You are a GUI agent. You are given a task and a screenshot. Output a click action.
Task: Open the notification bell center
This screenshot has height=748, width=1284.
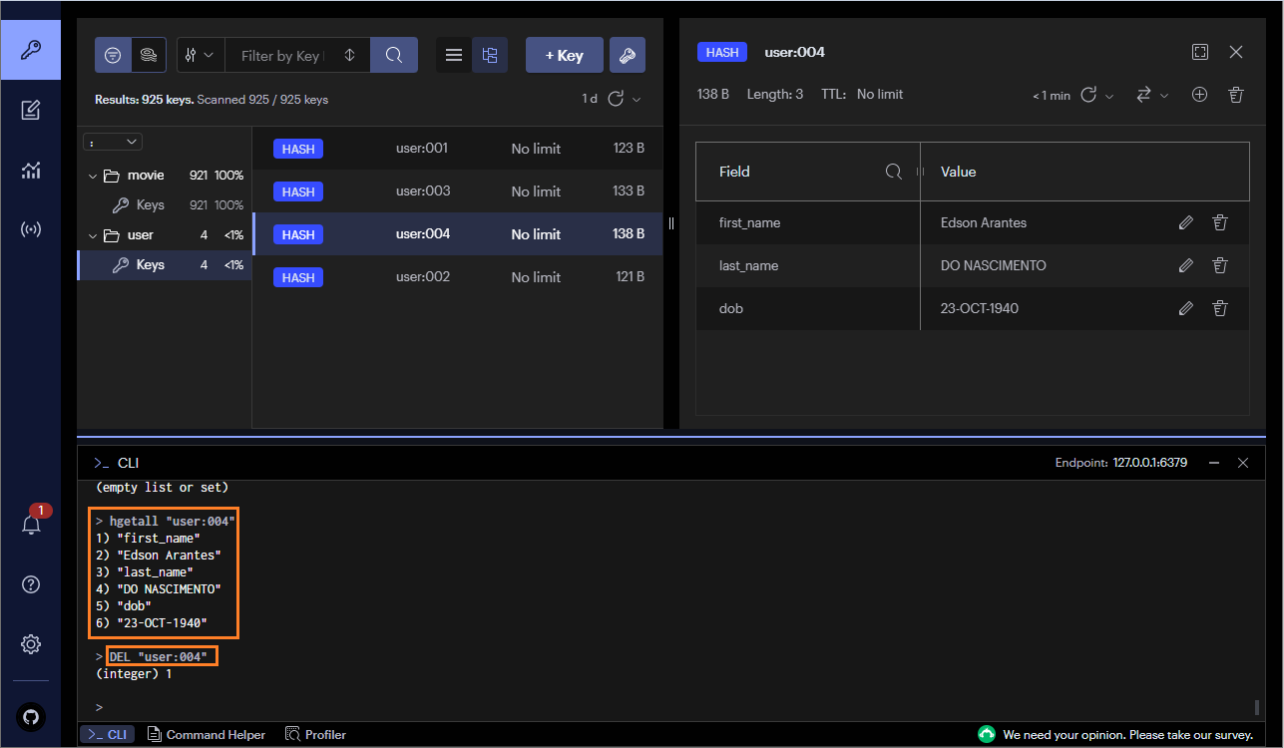pyautogui.click(x=30, y=524)
